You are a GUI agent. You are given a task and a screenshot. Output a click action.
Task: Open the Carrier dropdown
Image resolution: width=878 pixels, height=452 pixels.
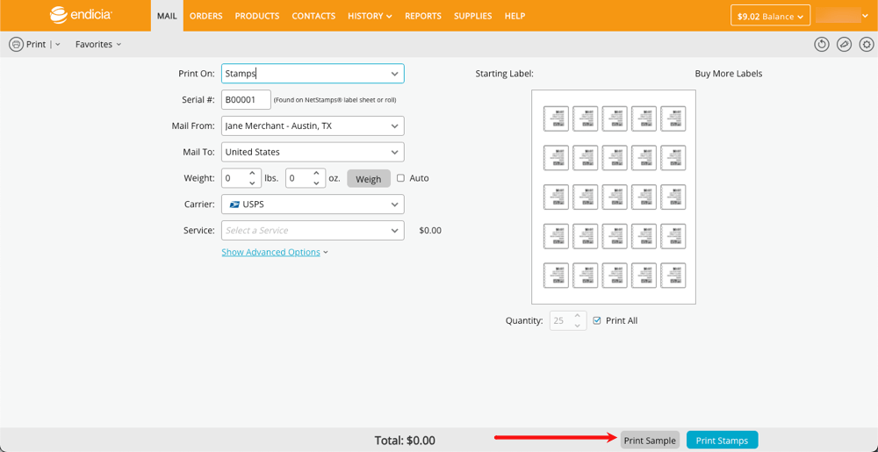point(313,204)
